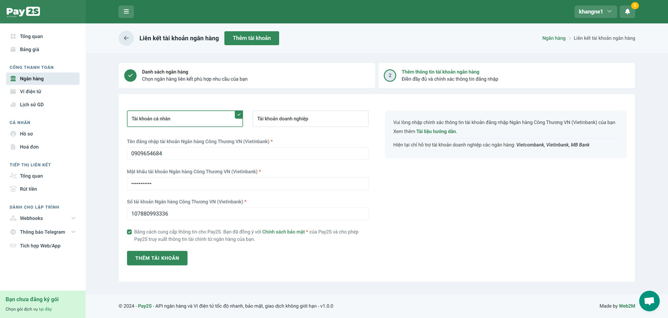Click the Thêm tài khoản header button

click(x=251, y=38)
